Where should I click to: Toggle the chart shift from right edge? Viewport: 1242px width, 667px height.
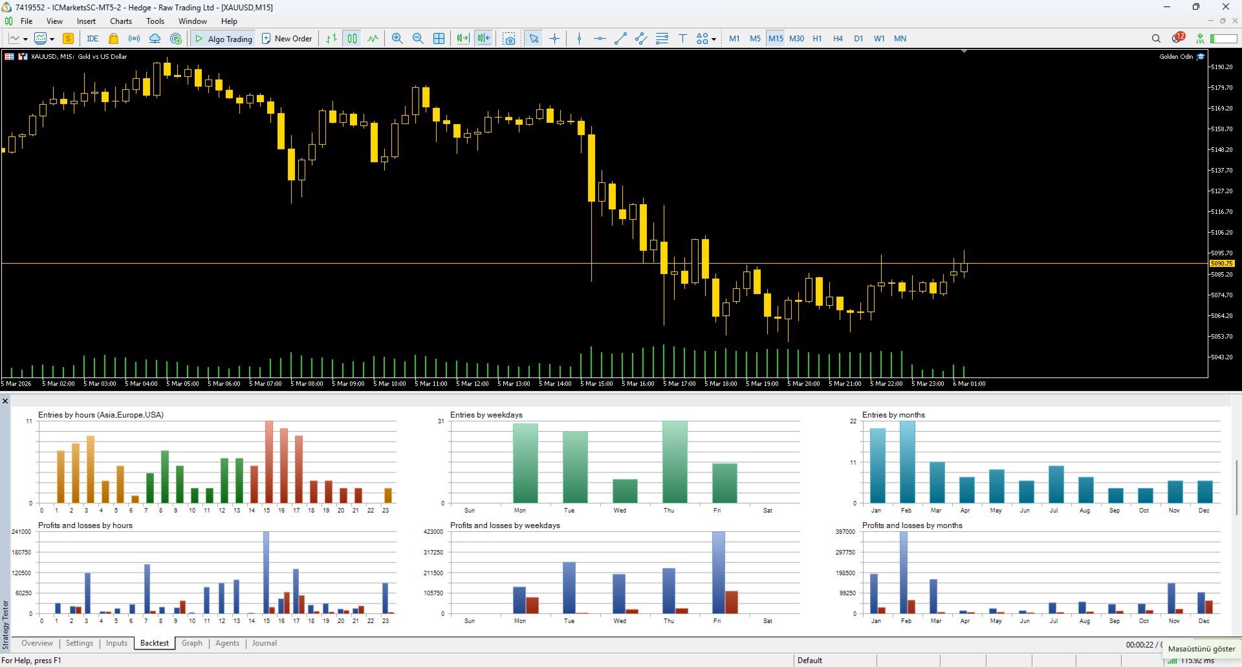point(484,38)
